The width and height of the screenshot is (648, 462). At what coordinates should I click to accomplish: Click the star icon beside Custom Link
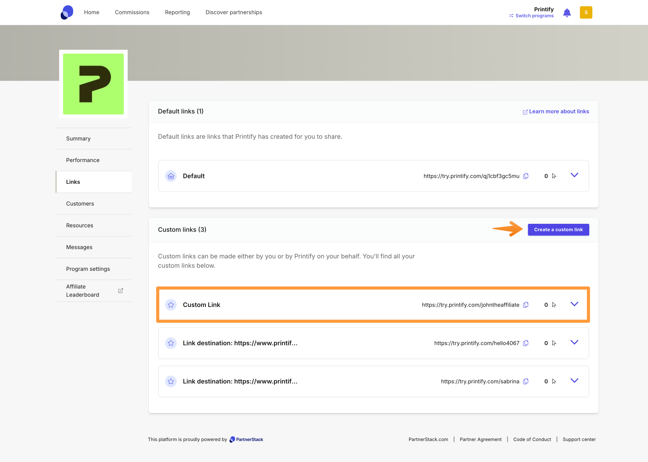click(x=171, y=305)
